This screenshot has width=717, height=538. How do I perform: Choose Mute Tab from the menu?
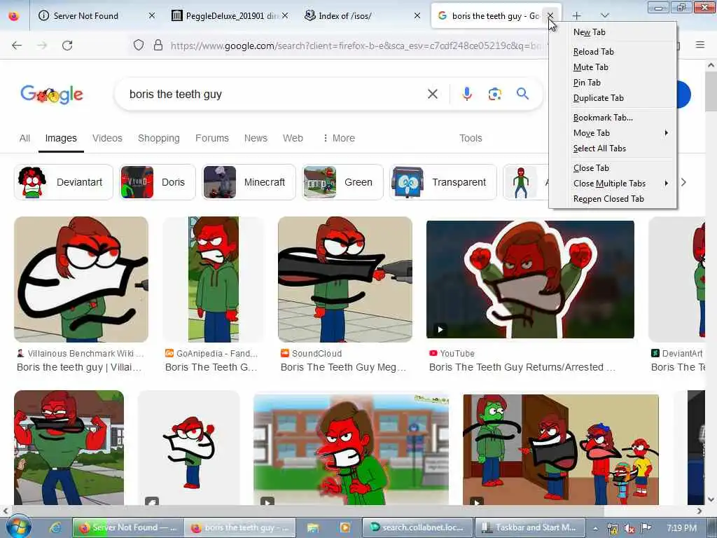tap(613, 67)
